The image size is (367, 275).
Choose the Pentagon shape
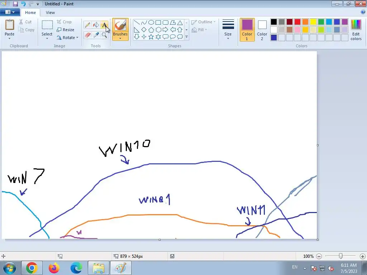[151, 30]
